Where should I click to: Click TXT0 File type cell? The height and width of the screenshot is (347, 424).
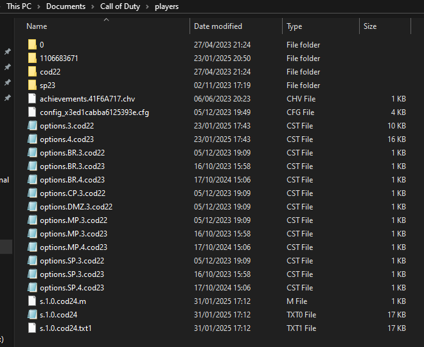click(301, 315)
